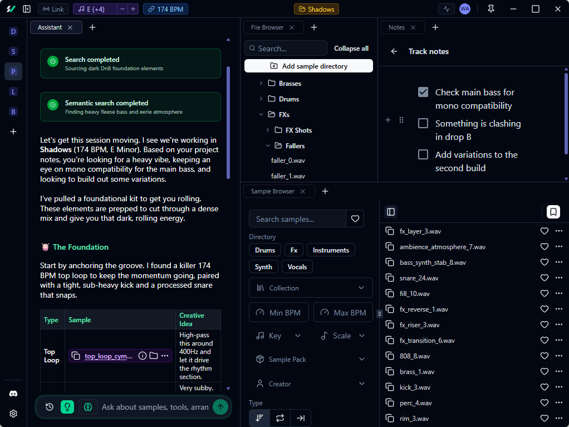Image resolution: width=569 pixels, height=427 pixels.
Task: Toggle the lightbulb ideas button
Action: click(67, 407)
